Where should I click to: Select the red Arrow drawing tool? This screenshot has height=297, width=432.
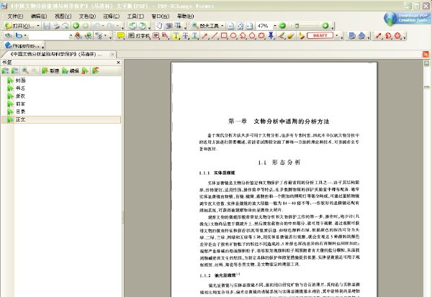[204, 36]
